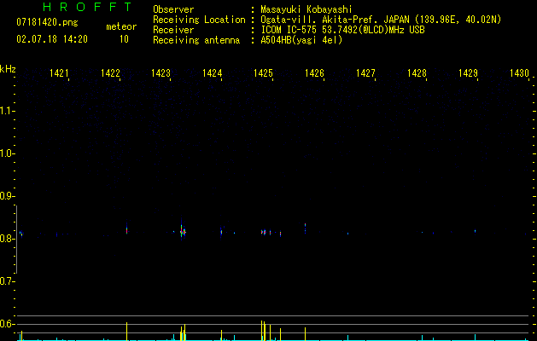Click frequency axis label 0.7
Image resolution: width=537 pixels, height=341 pixels.
pyautogui.click(x=7, y=281)
